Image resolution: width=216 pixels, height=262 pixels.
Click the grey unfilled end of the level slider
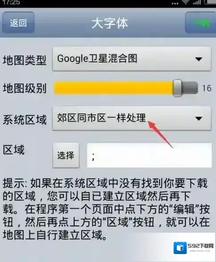pos(190,88)
